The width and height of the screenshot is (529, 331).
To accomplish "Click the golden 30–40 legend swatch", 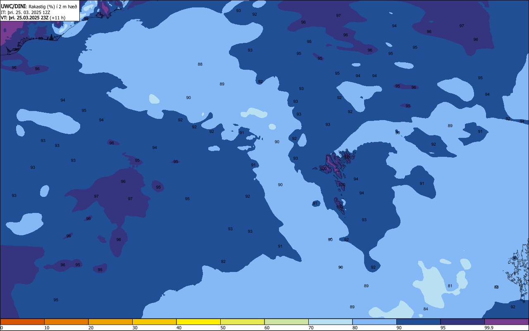I will [x=154, y=322].
